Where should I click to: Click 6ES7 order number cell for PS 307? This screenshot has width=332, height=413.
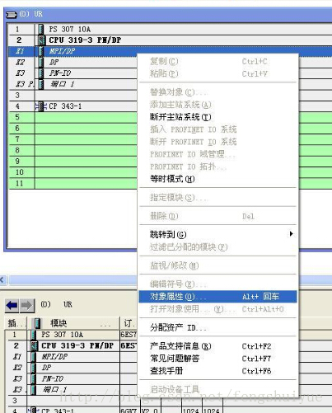tap(129, 335)
